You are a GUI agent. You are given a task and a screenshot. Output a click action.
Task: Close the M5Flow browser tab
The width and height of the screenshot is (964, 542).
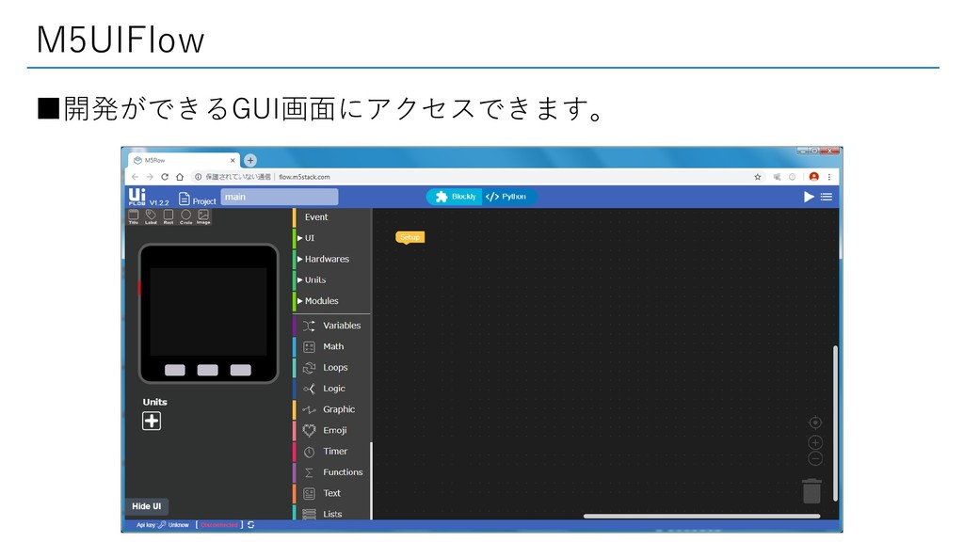233,160
